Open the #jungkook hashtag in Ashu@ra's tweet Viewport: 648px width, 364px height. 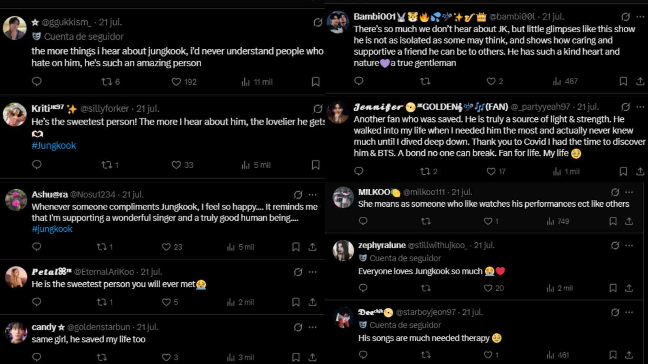[x=52, y=229]
